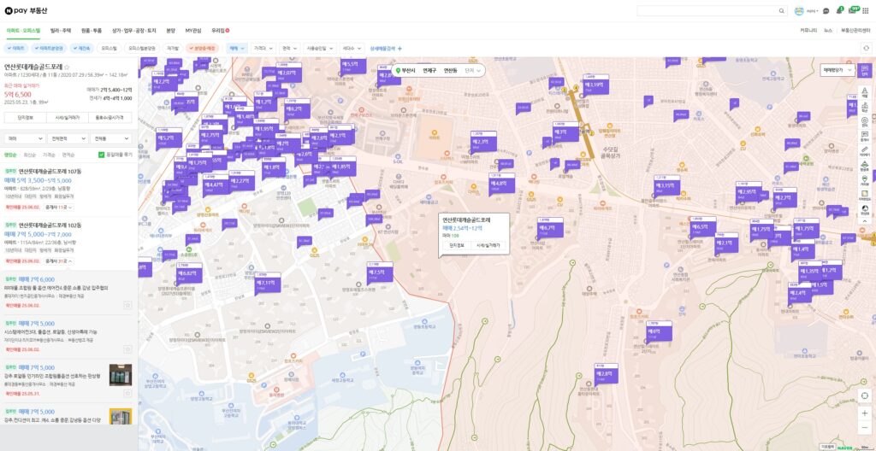Open the 세대수 dropdown
The width and height of the screenshot is (876, 451).
coord(352,49)
